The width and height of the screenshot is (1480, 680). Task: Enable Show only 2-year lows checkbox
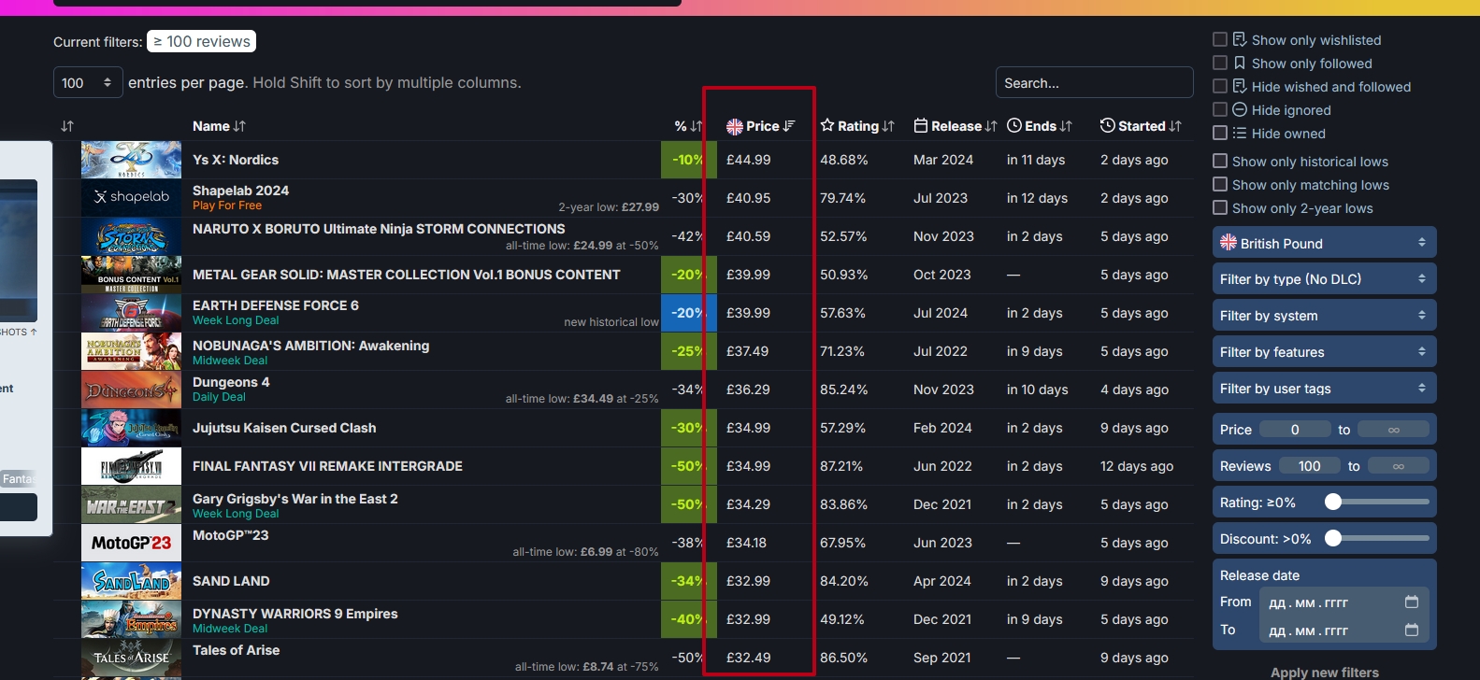tap(1220, 207)
